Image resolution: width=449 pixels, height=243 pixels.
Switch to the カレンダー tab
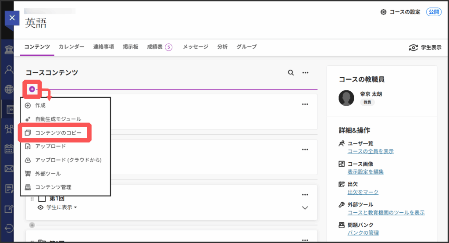[x=71, y=47]
